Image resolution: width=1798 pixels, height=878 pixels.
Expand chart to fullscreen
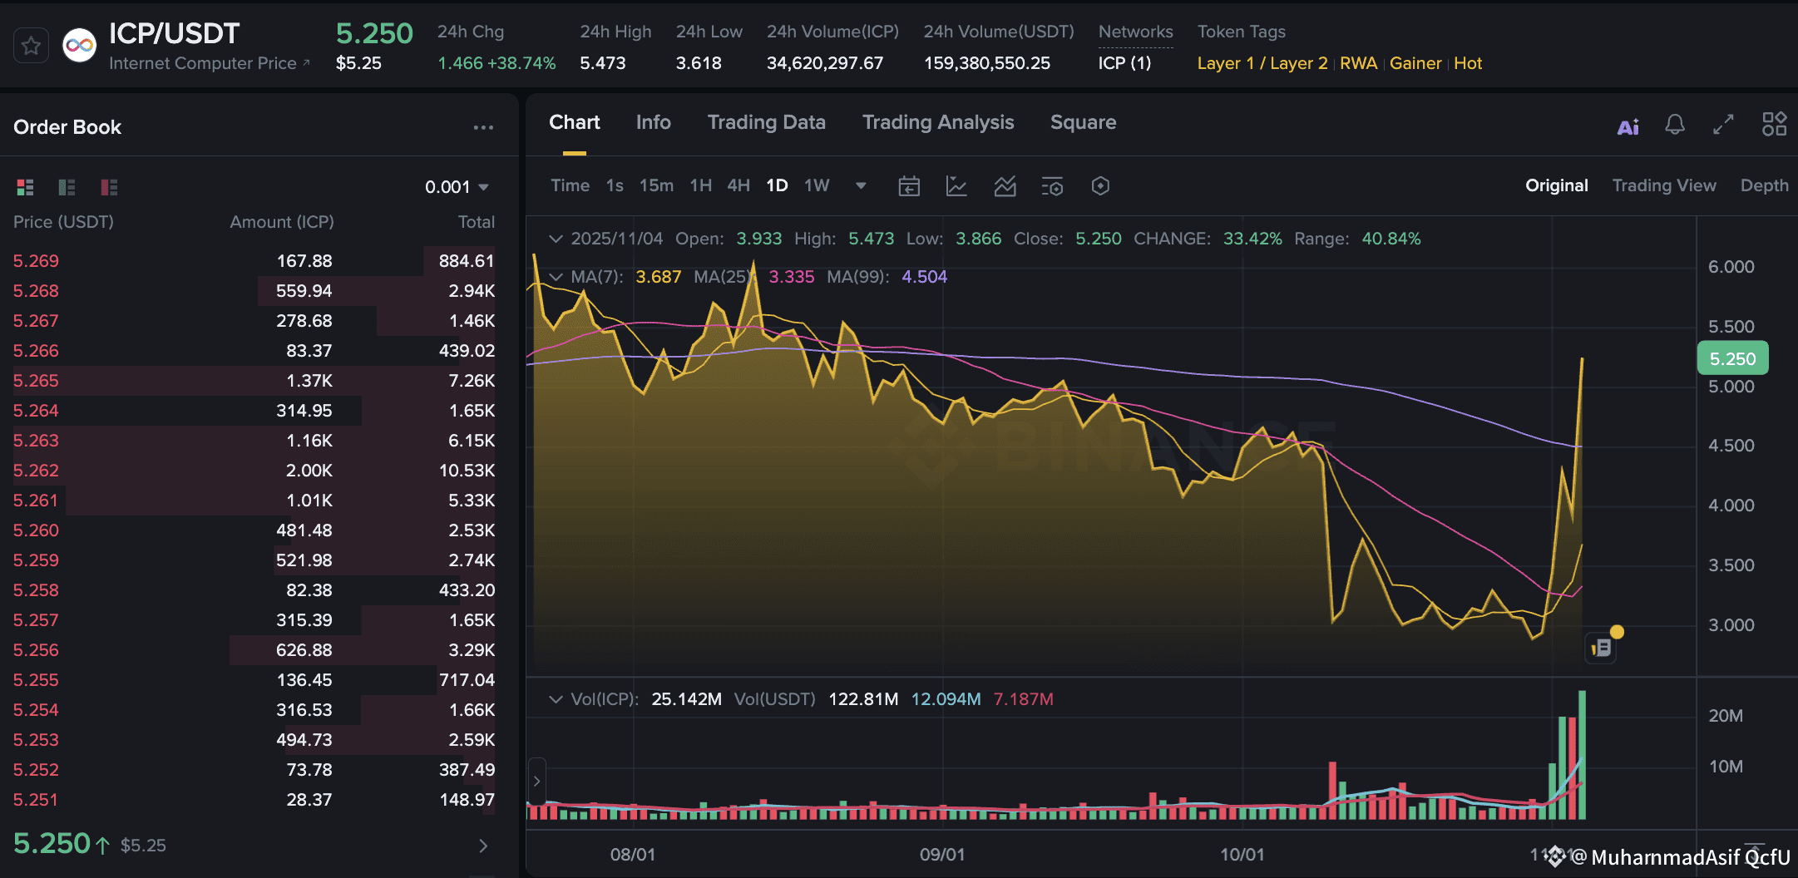coord(1723,125)
